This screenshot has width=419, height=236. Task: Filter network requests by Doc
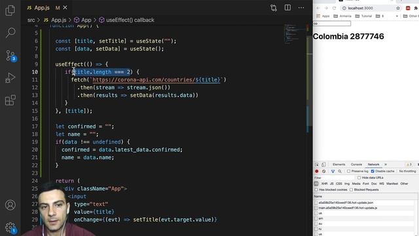[x=374, y=184]
